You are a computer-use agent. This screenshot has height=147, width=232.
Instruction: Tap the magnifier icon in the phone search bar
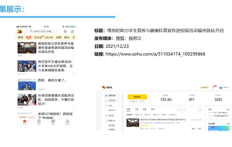(x=31, y=31)
